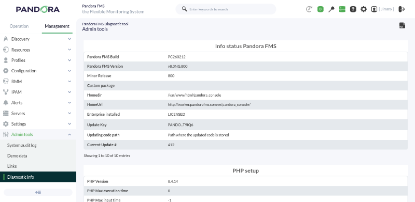Click the search magnifier icon
This screenshot has width=415, height=202.
[x=185, y=9]
